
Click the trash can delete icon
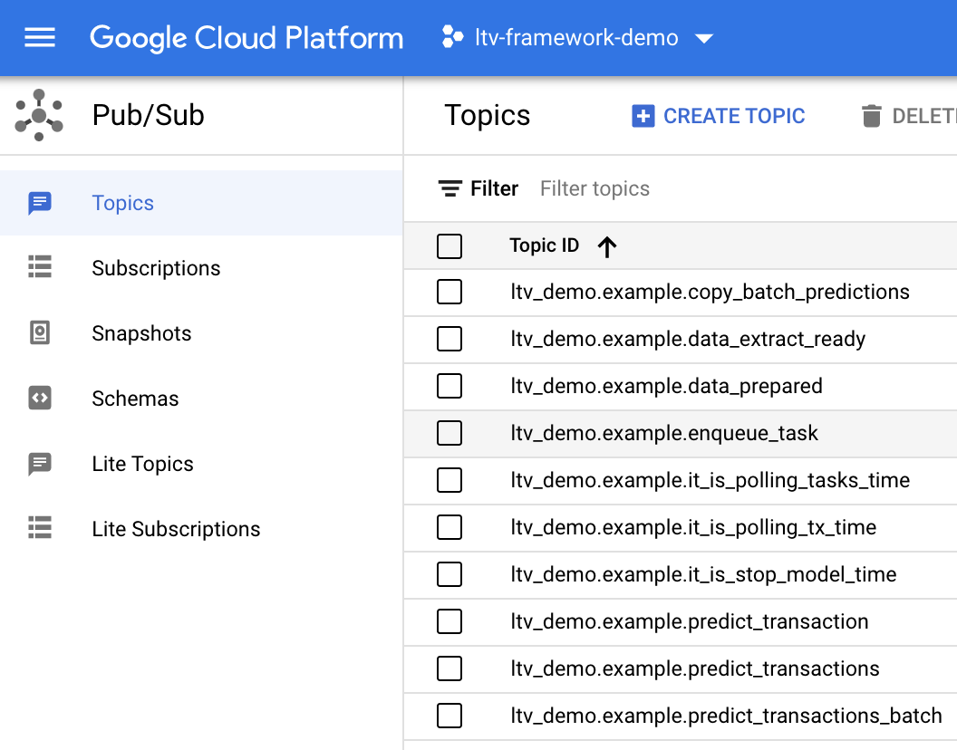(872, 116)
